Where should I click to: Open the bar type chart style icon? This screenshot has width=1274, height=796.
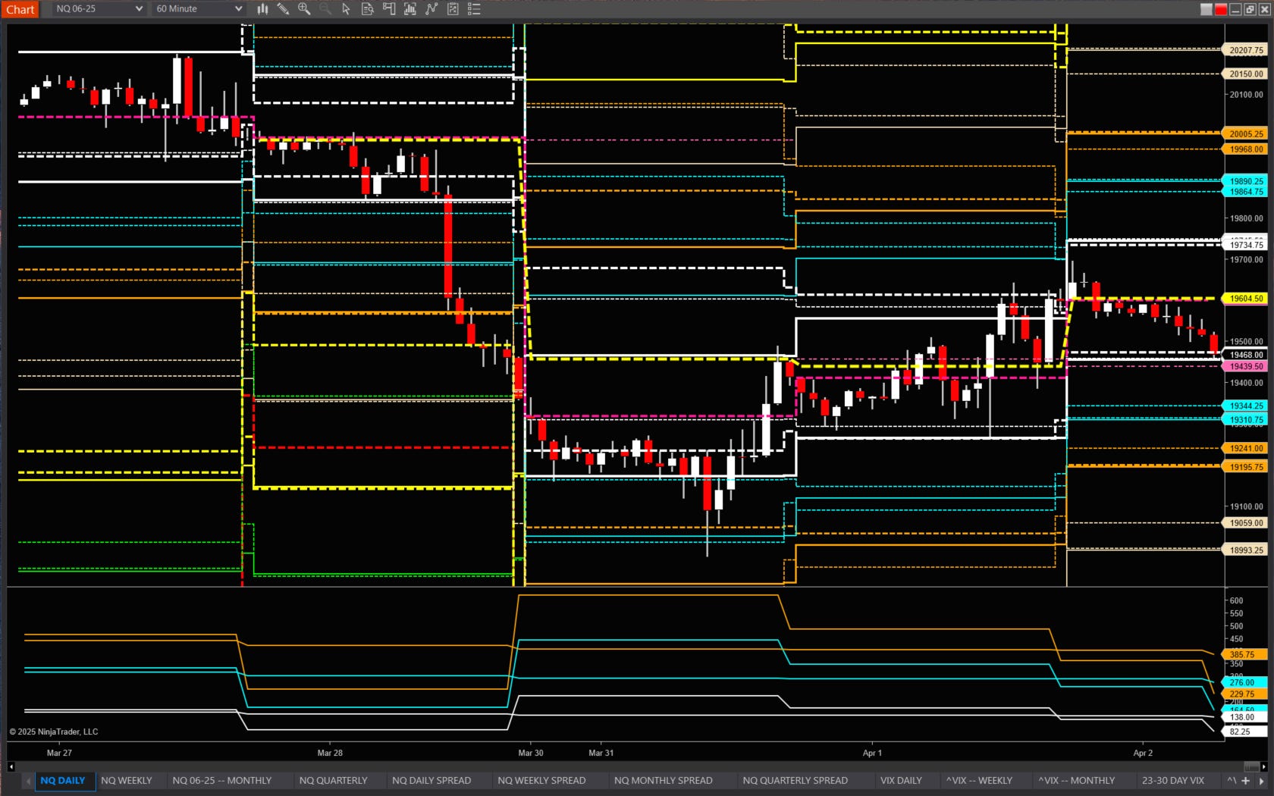262,9
